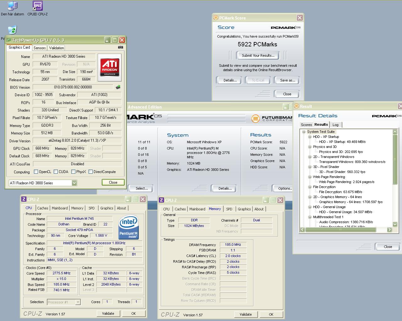
Task: Click the ATI Radeon logo in GPU-Z
Action: click(110, 68)
